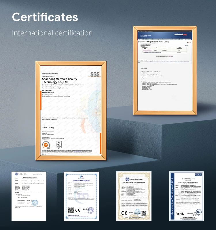Click the Yacetong Testing logo on test result sheet
Screen dimensions: 216x230
21,174
